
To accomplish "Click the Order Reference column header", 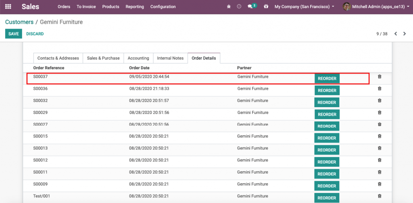I will click(49, 68).
